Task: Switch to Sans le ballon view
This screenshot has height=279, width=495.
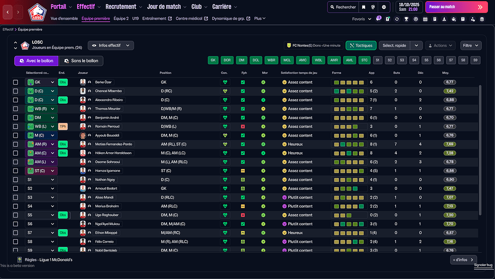Action: click(x=81, y=61)
